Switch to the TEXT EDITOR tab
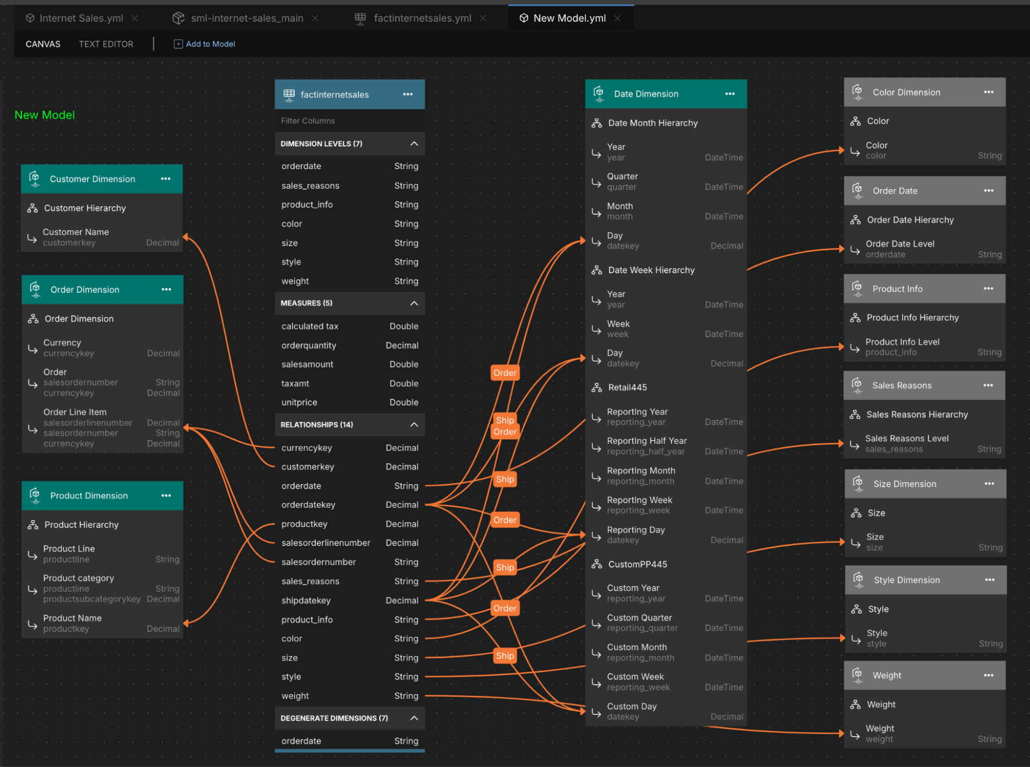1030x767 pixels. coord(106,44)
